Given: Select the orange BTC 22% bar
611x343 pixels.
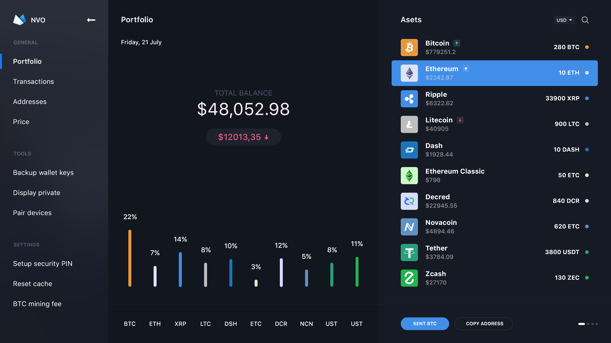Looking at the screenshot, I should coord(130,258).
